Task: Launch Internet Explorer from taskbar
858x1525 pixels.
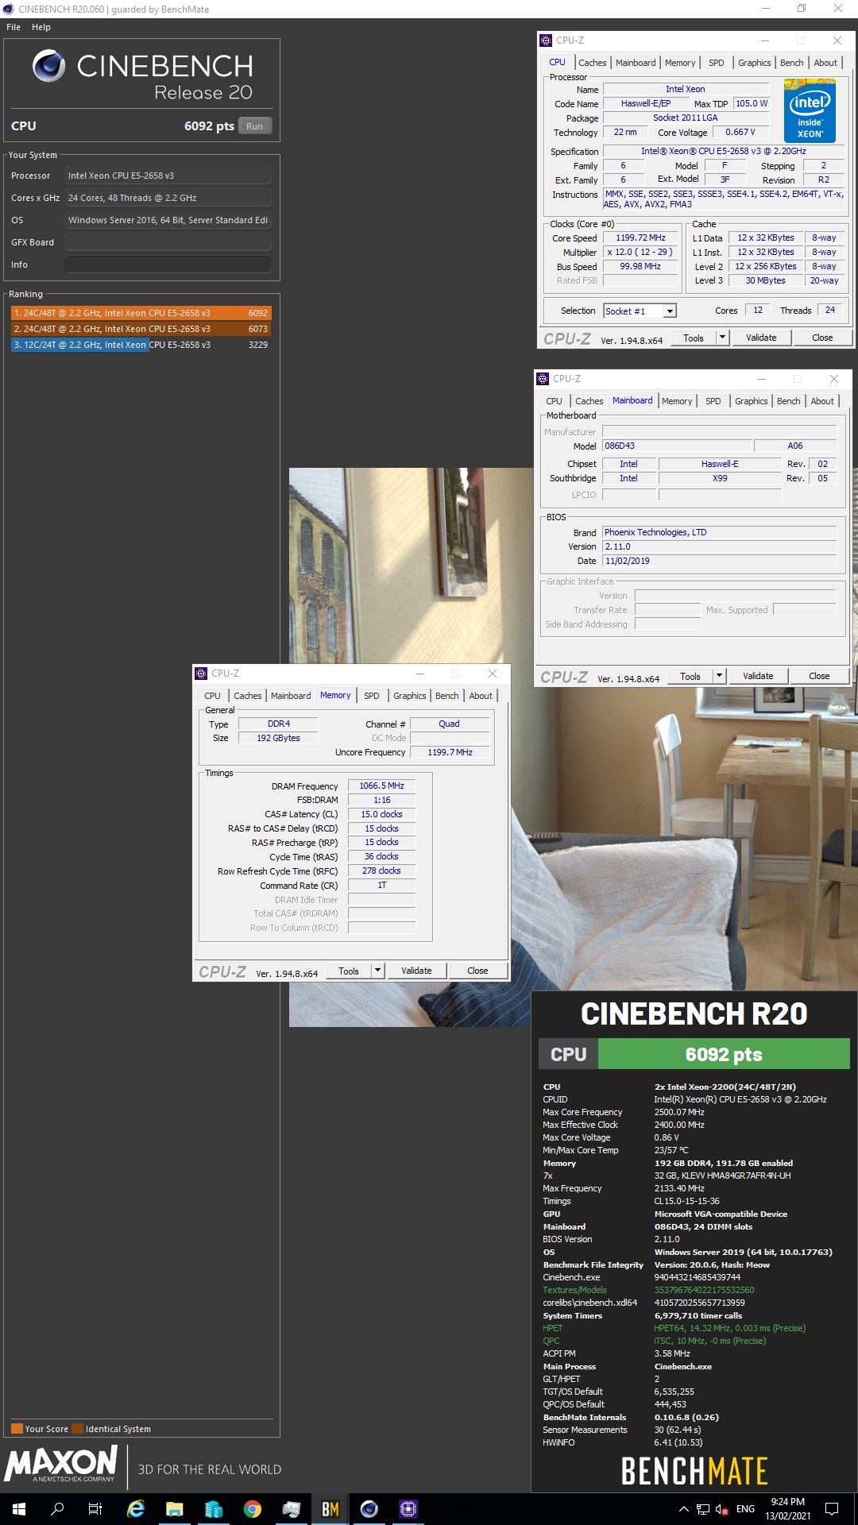Action: 136,1508
